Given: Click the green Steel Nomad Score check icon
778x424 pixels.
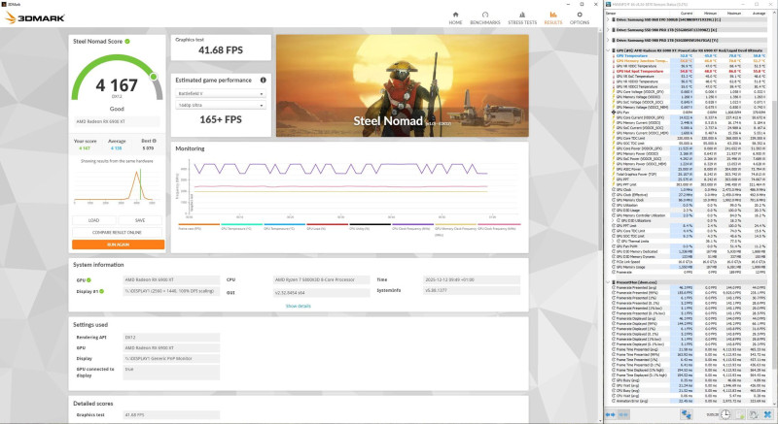Looking at the screenshot, I should [x=127, y=42].
